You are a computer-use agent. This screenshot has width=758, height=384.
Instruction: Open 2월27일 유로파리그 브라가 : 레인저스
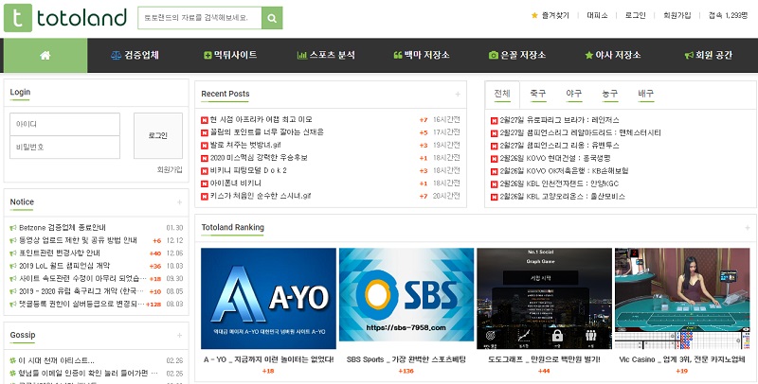[559, 120]
